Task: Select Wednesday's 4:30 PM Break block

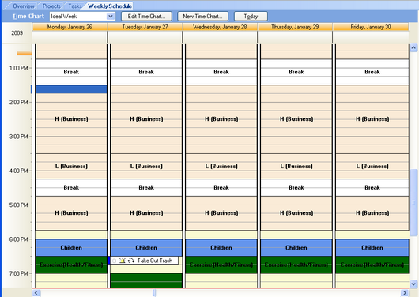Action: point(221,187)
